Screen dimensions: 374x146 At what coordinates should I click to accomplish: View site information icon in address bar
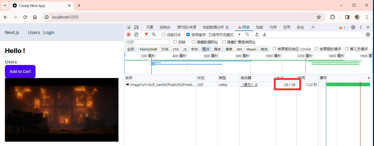click(x=47, y=17)
